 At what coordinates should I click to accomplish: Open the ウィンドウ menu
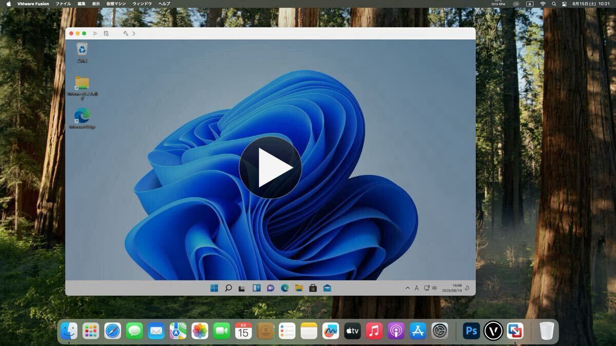pyautogui.click(x=142, y=4)
